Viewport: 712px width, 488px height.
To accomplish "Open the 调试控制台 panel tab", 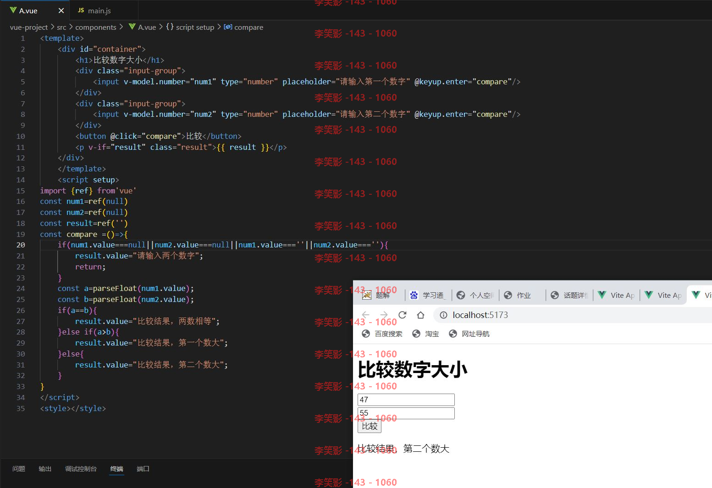I will [81, 469].
